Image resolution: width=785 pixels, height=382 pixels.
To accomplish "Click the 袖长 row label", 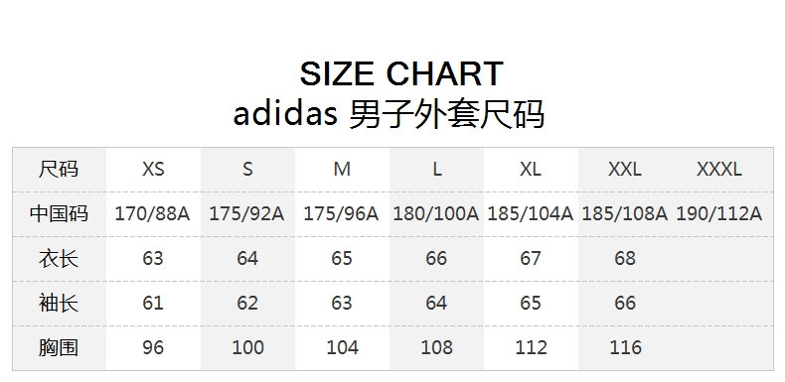I will coord(59,303).
